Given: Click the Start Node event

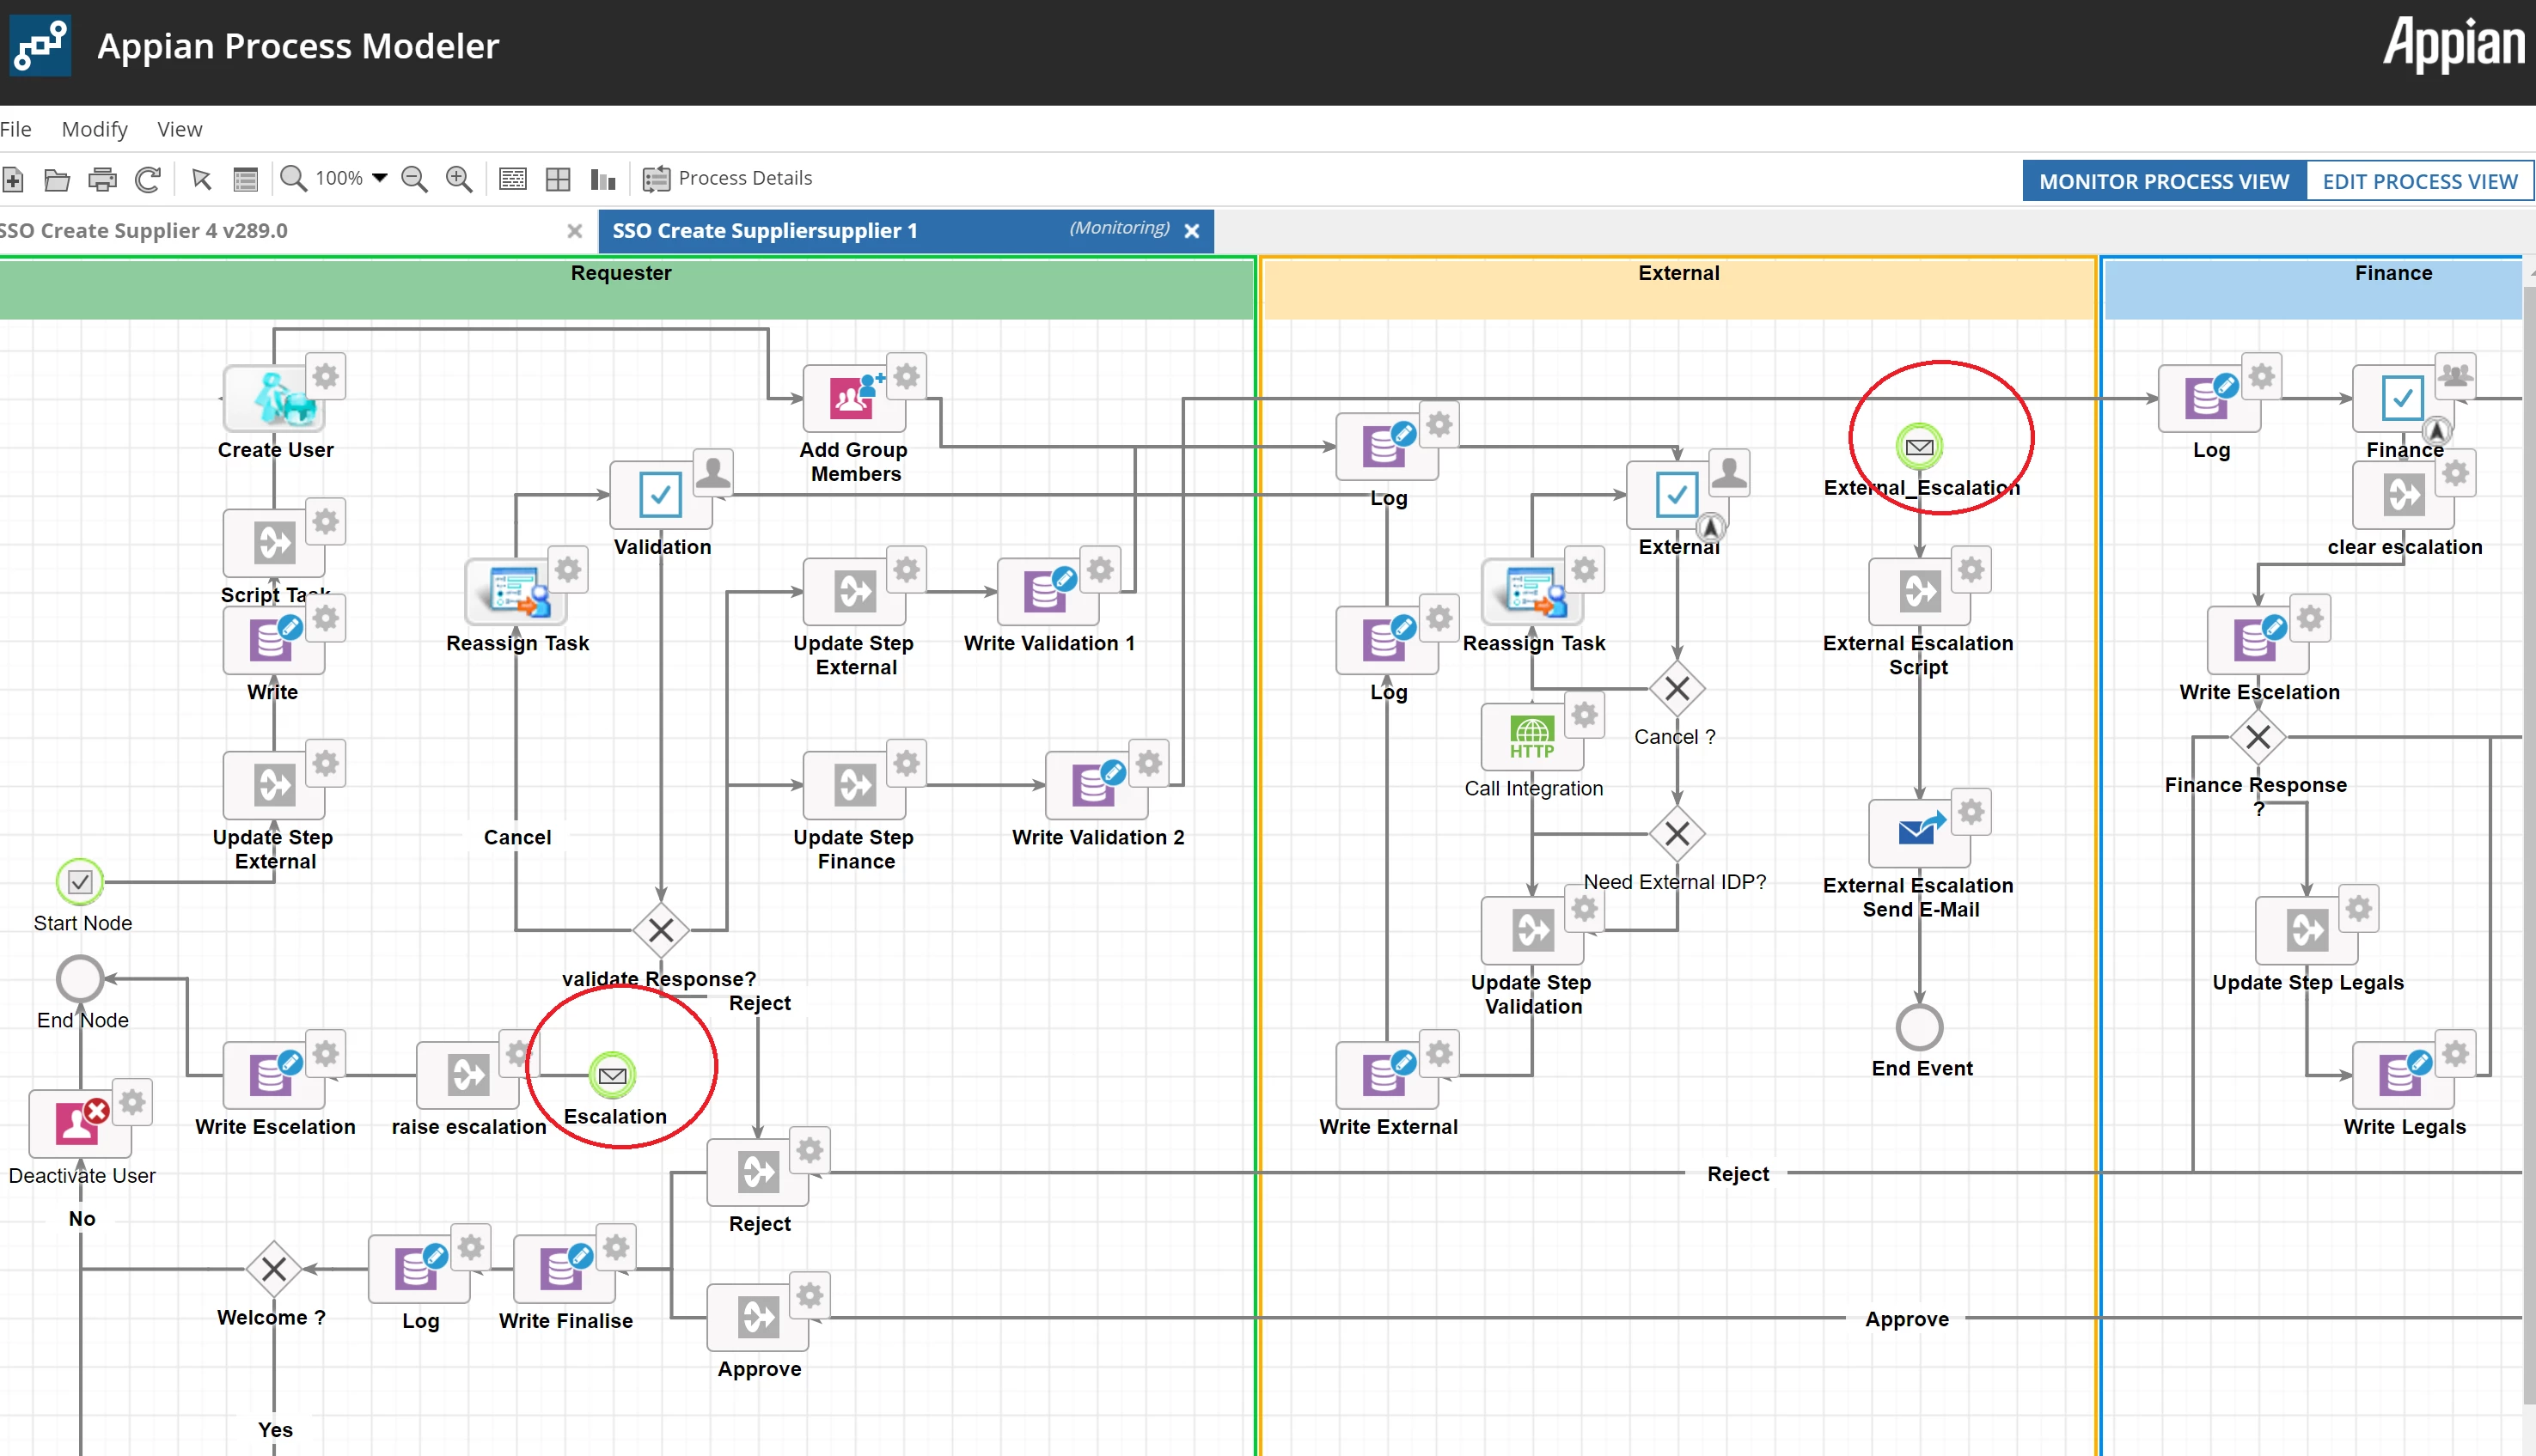Looking at the screenshot, I should click(x=80, y=882).
